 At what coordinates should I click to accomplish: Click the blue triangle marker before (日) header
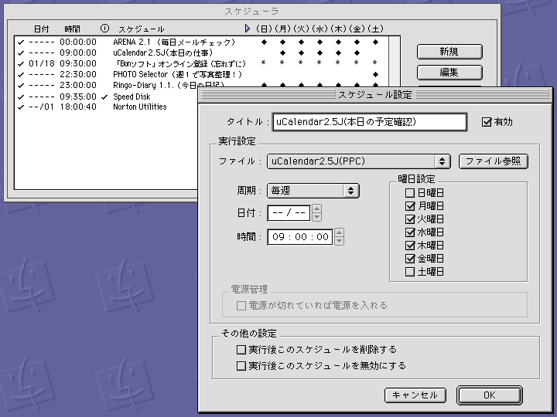coord(248,29)
